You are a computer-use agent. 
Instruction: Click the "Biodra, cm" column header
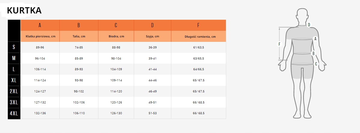[116, 36]
